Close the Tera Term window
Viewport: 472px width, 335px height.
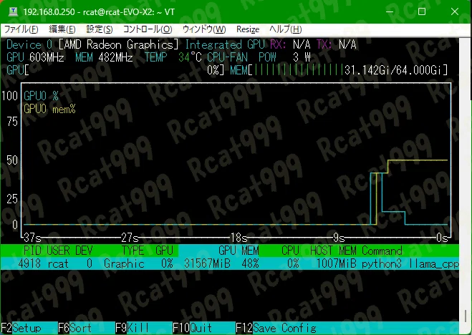(x=455, y=11)
